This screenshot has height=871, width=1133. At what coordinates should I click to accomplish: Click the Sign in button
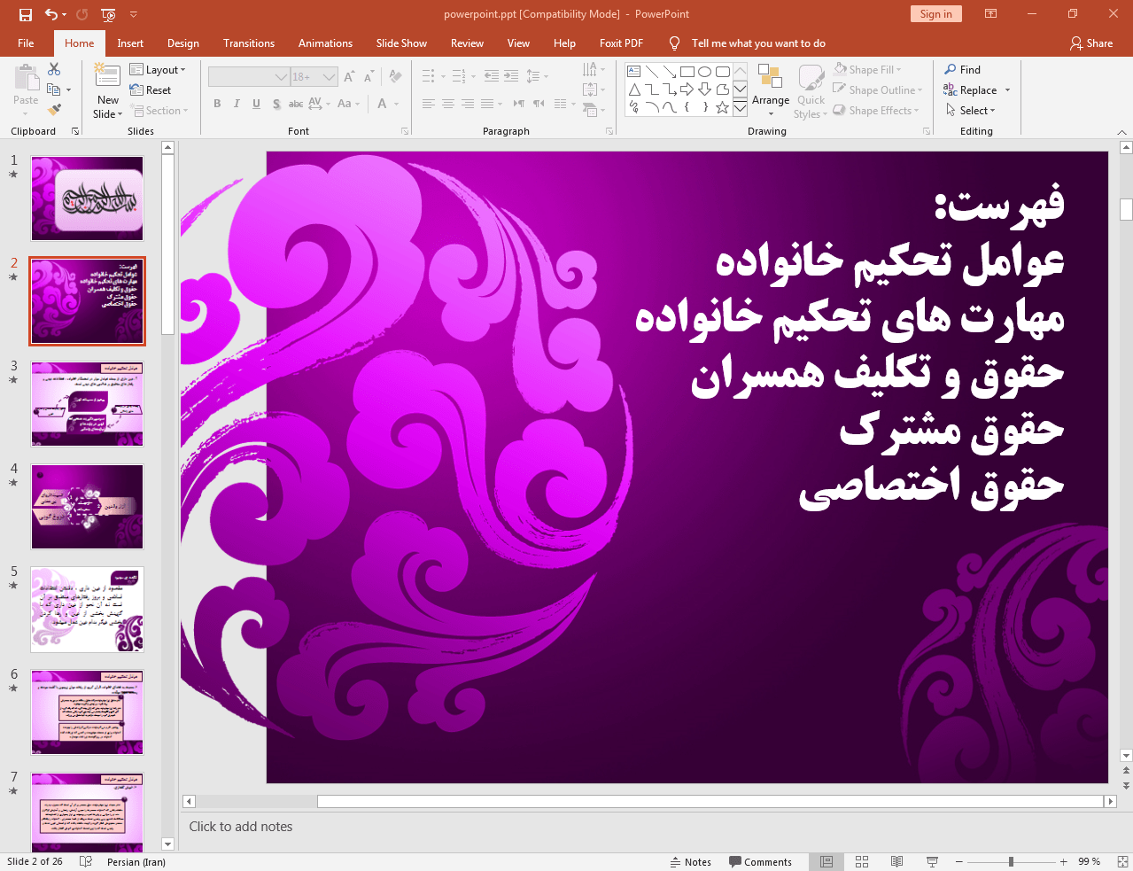point(935,14)
